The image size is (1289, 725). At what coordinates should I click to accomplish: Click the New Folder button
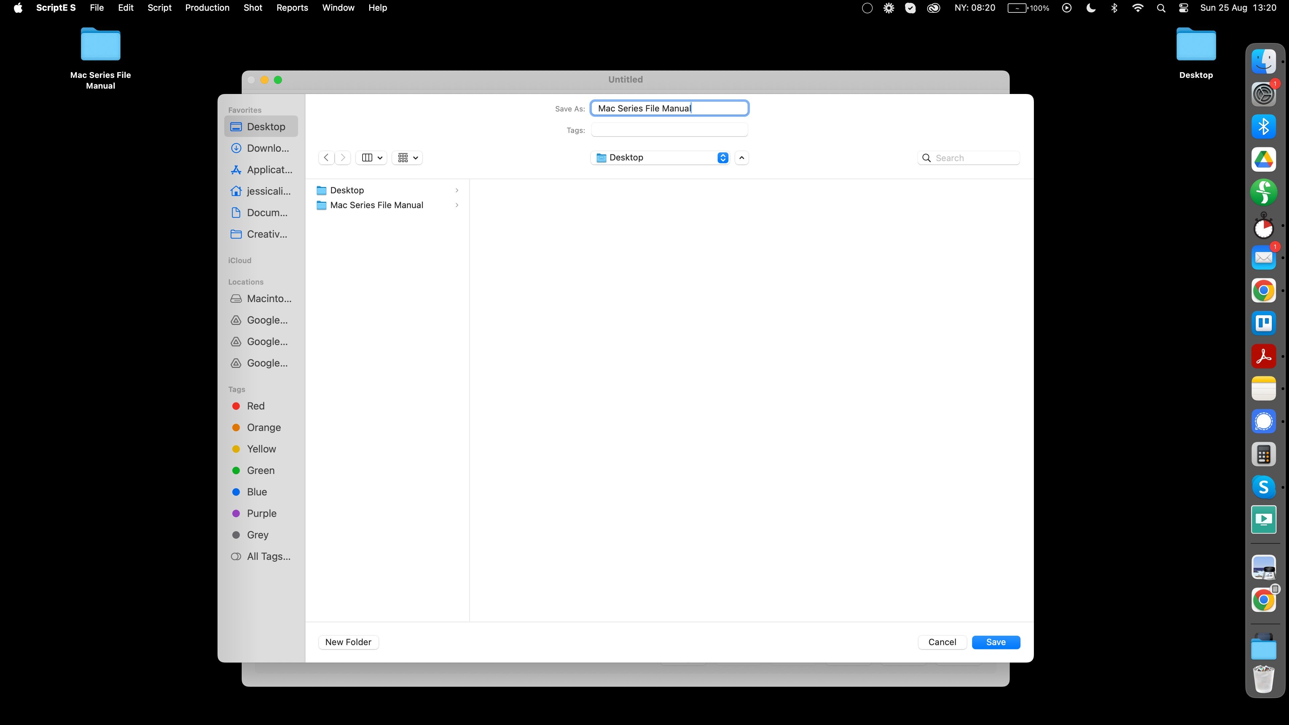point(348,642)
